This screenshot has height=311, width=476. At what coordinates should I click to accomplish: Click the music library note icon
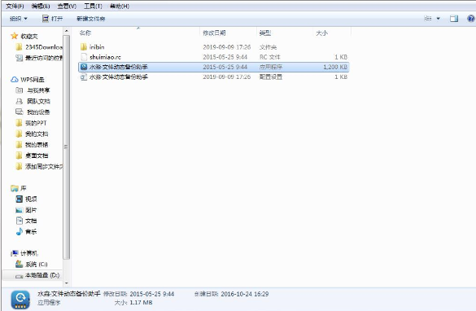[x=20, y=231]
